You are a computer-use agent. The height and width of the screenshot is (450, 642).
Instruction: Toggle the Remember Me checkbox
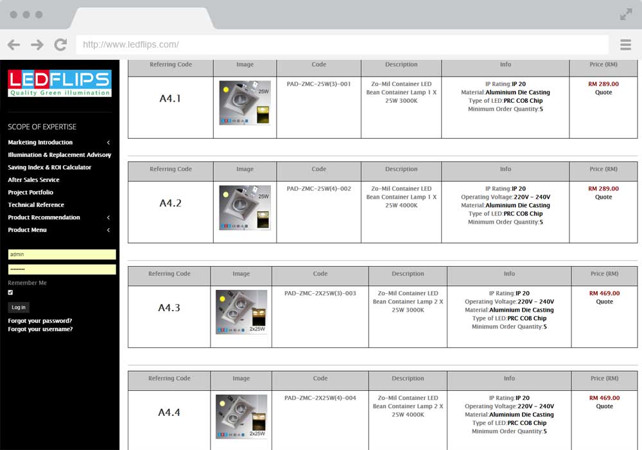10,292
